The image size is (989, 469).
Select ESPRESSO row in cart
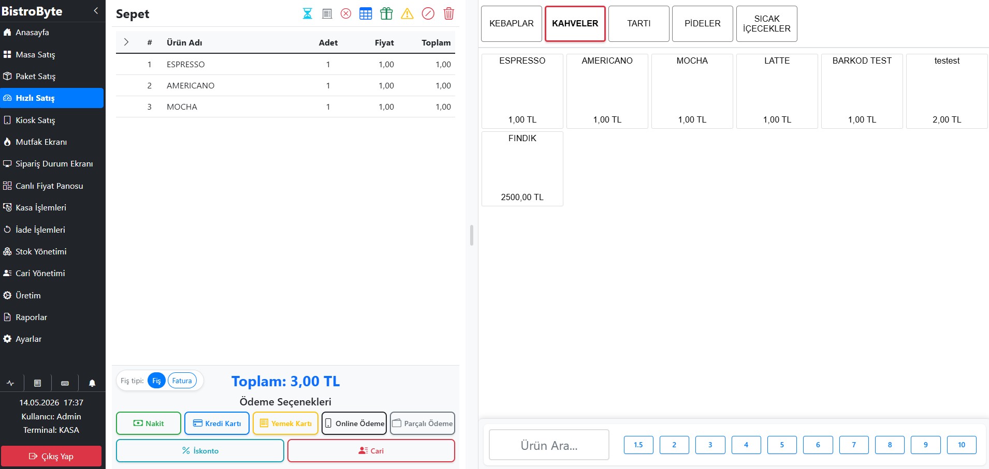[x=285, y=64]
